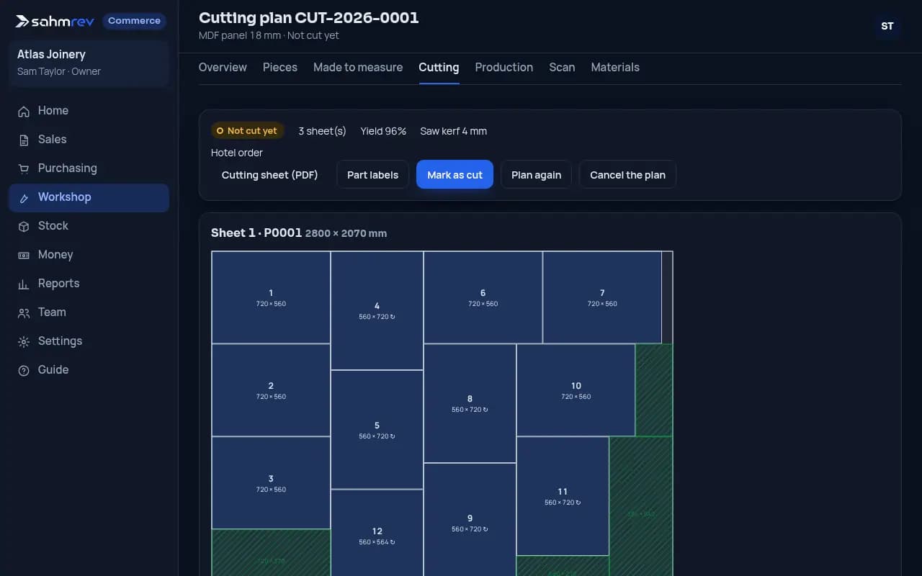Image resolution: width=922 pixels, height=576 pixels.
Task: Select the Cutting tab
Action: (439, 67)
